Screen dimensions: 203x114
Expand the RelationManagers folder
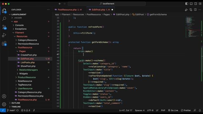[28, 70]
